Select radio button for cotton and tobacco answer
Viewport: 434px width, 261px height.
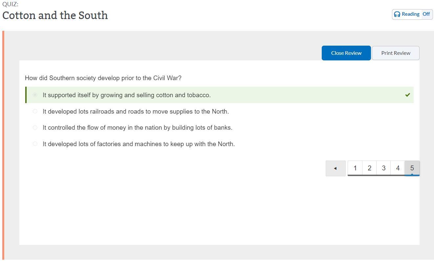pos(35,95)
